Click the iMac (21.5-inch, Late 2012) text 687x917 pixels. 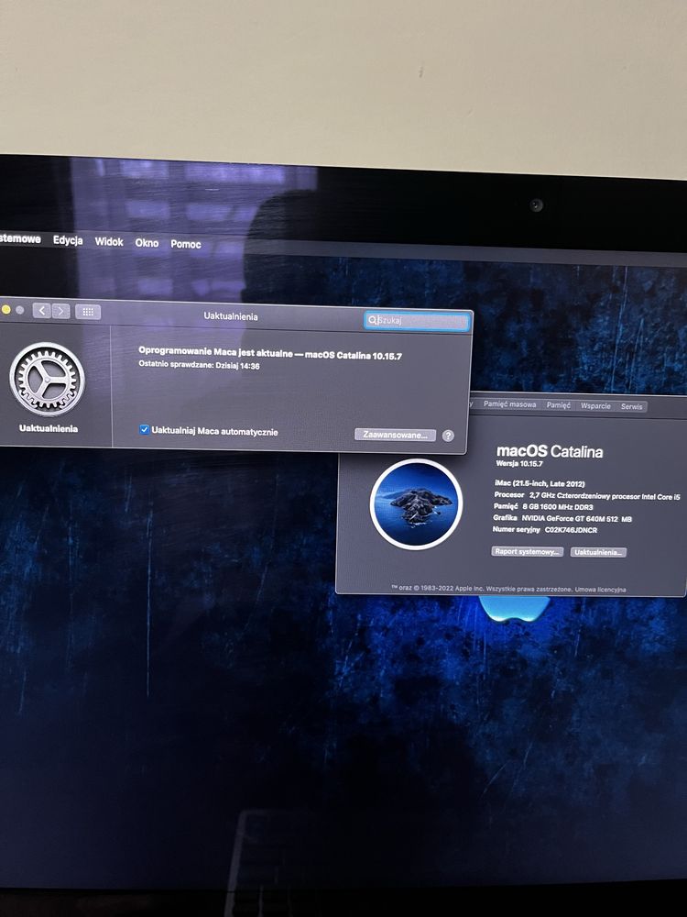[540, 483]
